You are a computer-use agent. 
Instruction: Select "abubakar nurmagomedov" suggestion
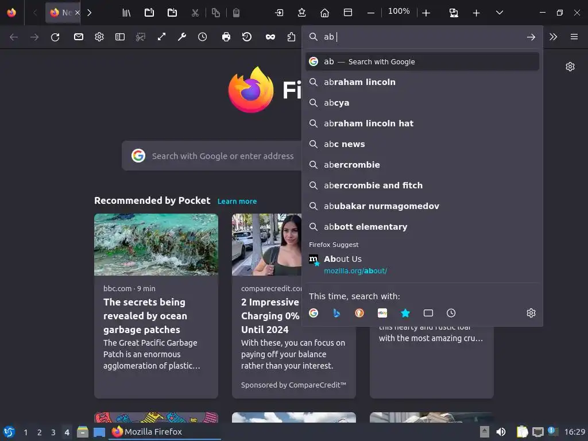[x=422, y=206]
